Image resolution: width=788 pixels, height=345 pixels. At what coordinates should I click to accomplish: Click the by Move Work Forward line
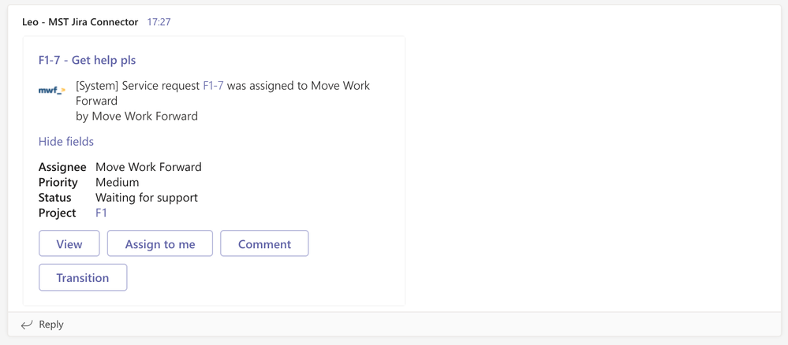(136, 117)
